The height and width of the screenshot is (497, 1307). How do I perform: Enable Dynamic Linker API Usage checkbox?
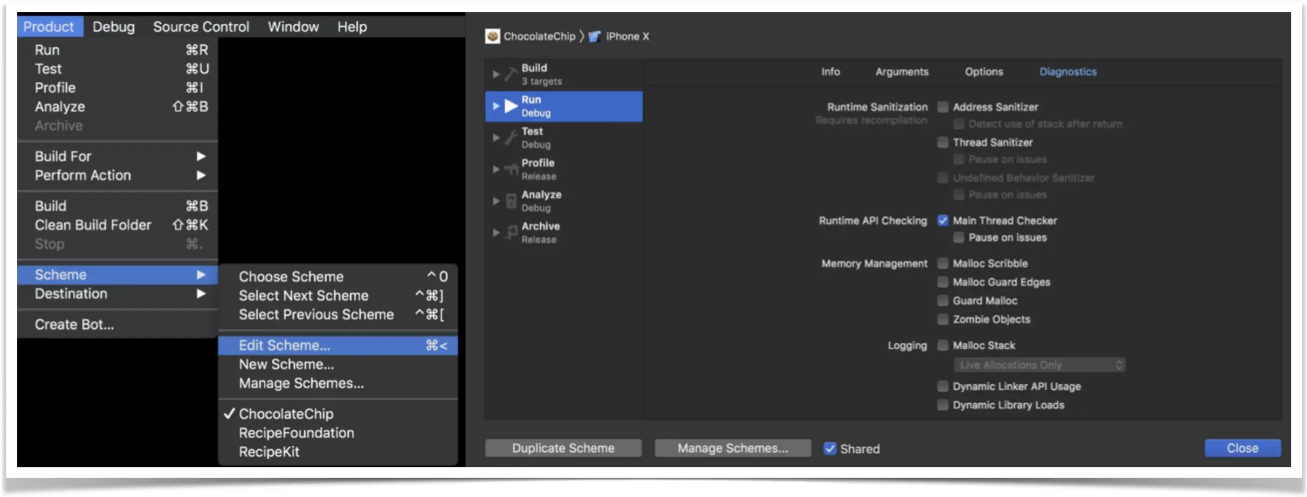(943, 386)
